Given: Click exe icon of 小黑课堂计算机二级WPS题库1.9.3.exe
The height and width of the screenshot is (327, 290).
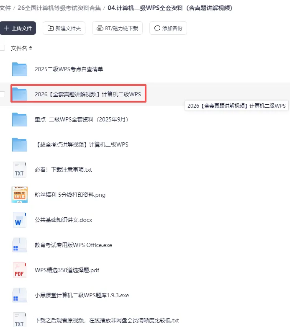Looking at the screenshot, I should pyautogui.click(x=20, y=295).
